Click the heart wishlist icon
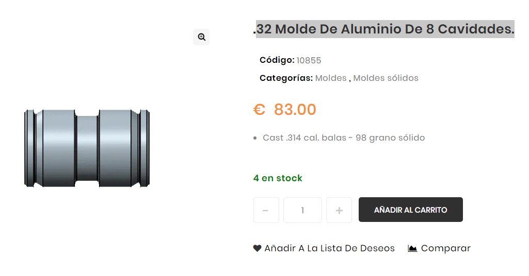The height and width of the screenshot is (276, 529). [x=257, y=248]
